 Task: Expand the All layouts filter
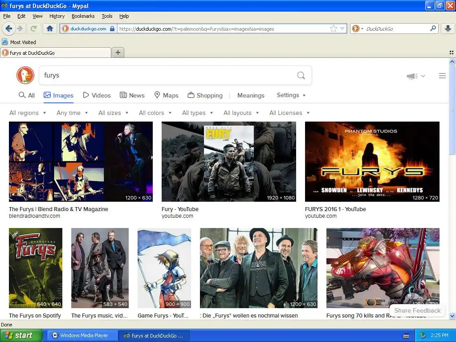tap(241, 113)
